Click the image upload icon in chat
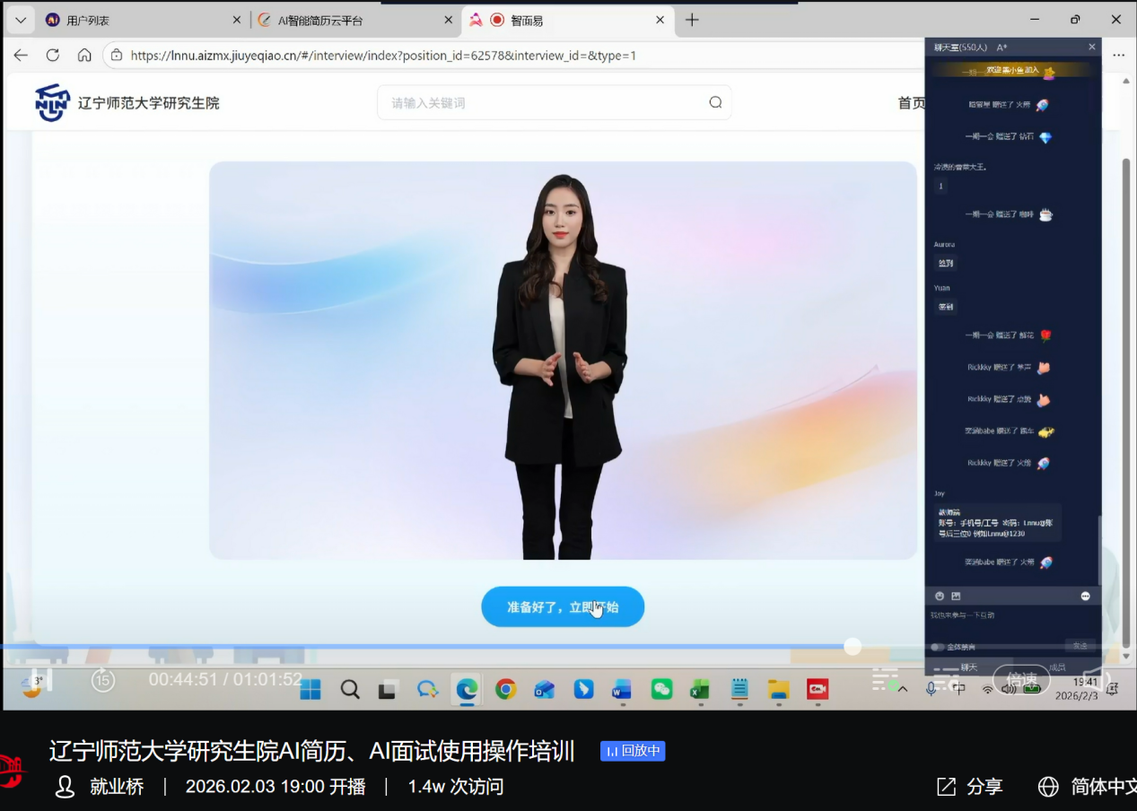The width and height of the screenshot is (1137, 811). tap(956, 596)
